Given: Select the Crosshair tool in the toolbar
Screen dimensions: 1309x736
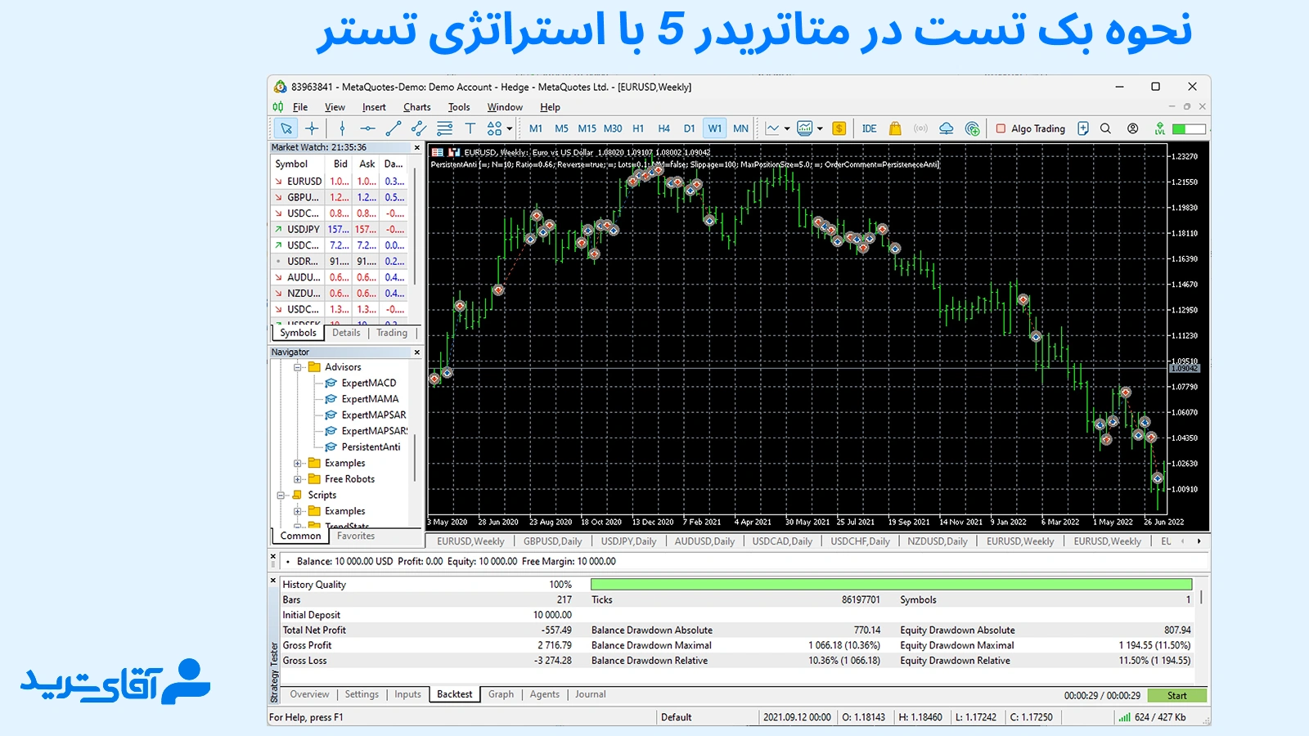Looking at the screenshot, I should (x=312, y=128).
